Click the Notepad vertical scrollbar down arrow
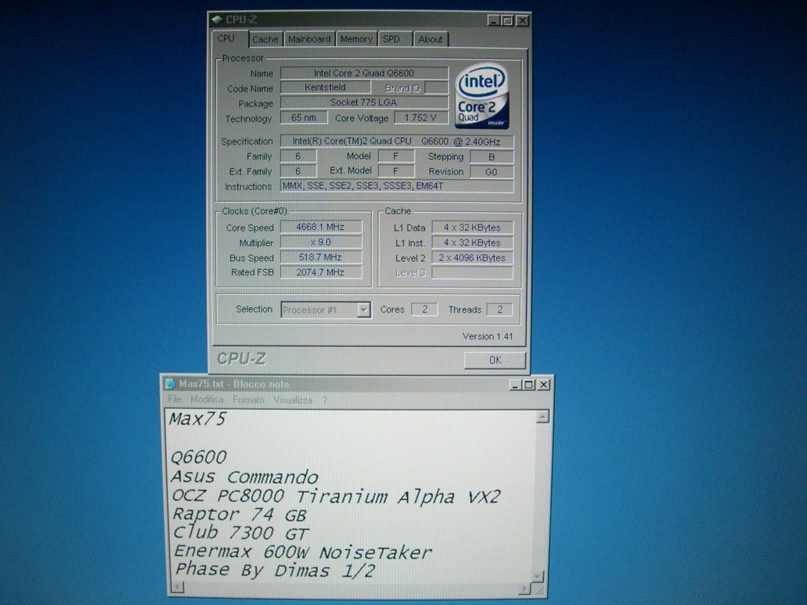807x605 pixels. [x=538, y=576]
